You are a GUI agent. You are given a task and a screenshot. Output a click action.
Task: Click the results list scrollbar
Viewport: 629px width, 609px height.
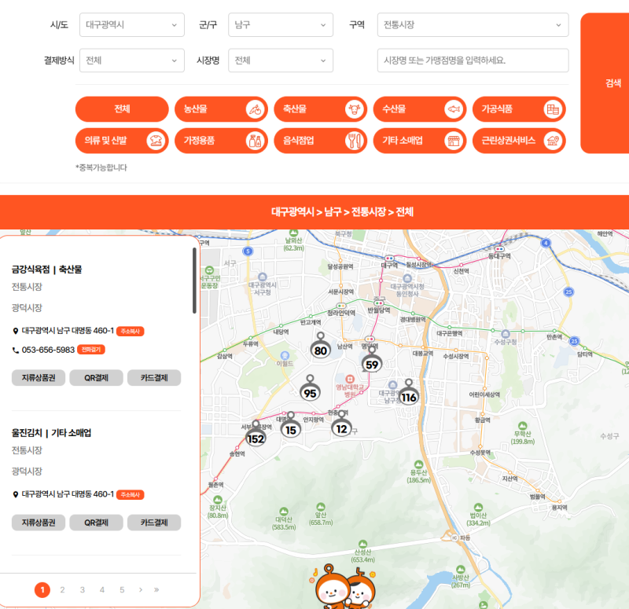coord(194,281)
